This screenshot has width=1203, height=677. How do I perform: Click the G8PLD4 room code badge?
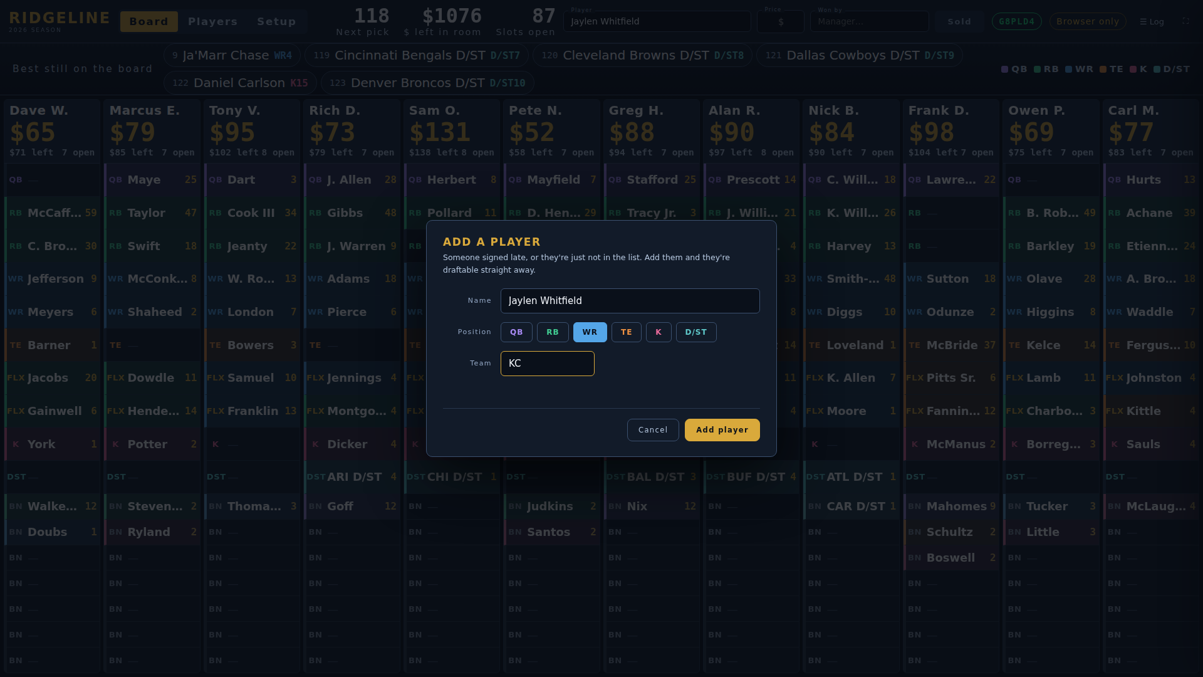(x=1016, y=21)
